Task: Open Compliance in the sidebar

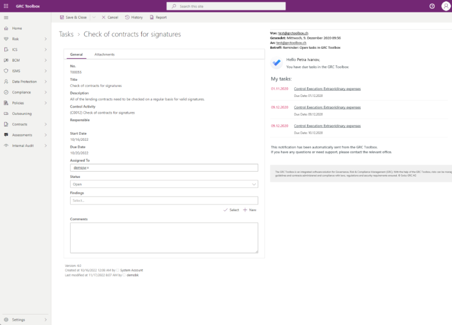Action: pos(21,92)
